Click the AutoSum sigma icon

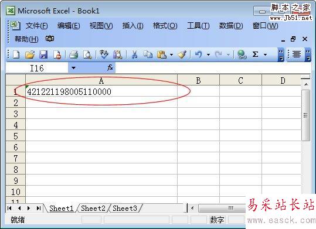256,54
